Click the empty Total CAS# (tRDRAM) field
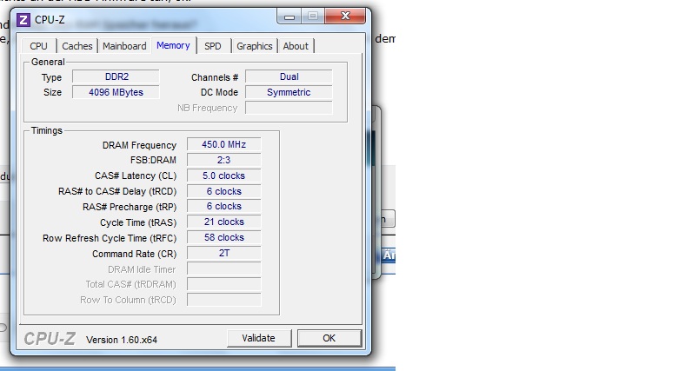Image resolution: width=692 pixels, height=371 pixels. coord(223,284)
